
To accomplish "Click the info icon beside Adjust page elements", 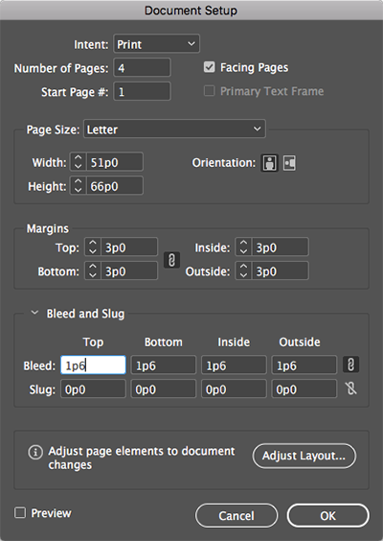I will (x=35, y=452).
